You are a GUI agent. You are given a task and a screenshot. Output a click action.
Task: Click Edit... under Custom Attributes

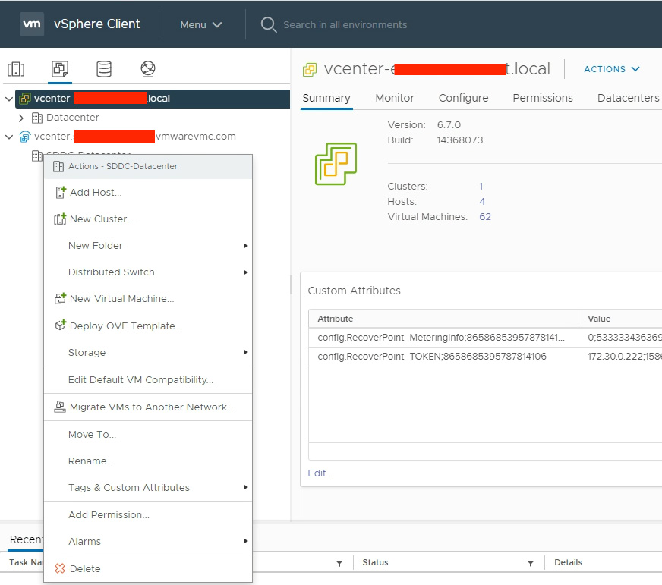(320, 473)
